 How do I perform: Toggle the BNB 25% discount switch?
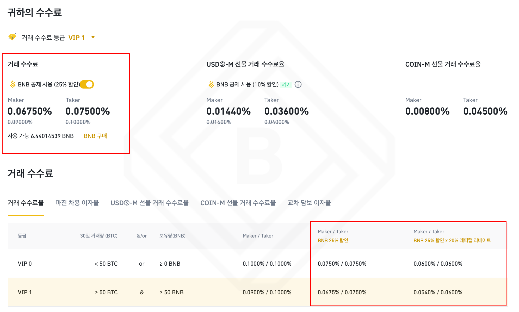87,84
